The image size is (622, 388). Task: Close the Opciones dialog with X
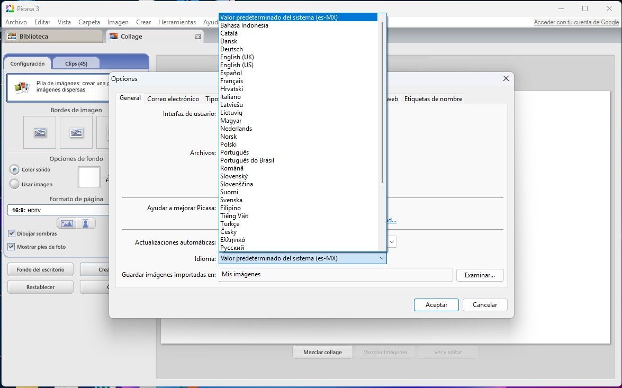506,78
